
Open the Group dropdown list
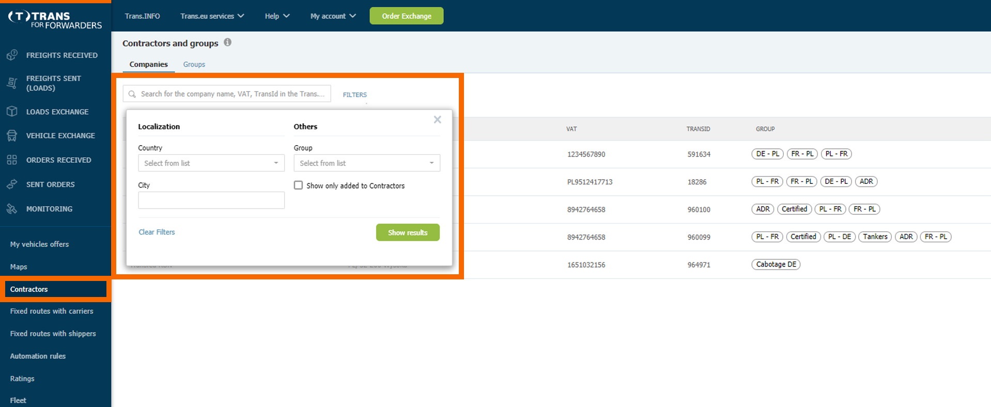pyautogui.click(x=367, y=163)
